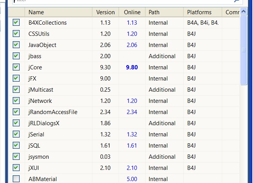
Task: Click the magnifier icon in the filter box
Action: coord(237,1)
